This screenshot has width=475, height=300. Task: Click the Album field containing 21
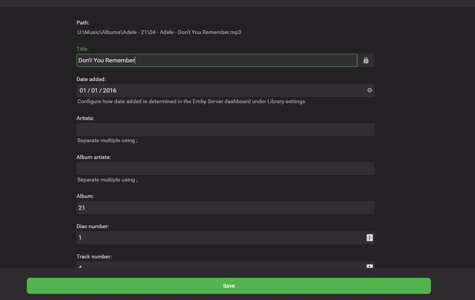click(x=225, y=207)
